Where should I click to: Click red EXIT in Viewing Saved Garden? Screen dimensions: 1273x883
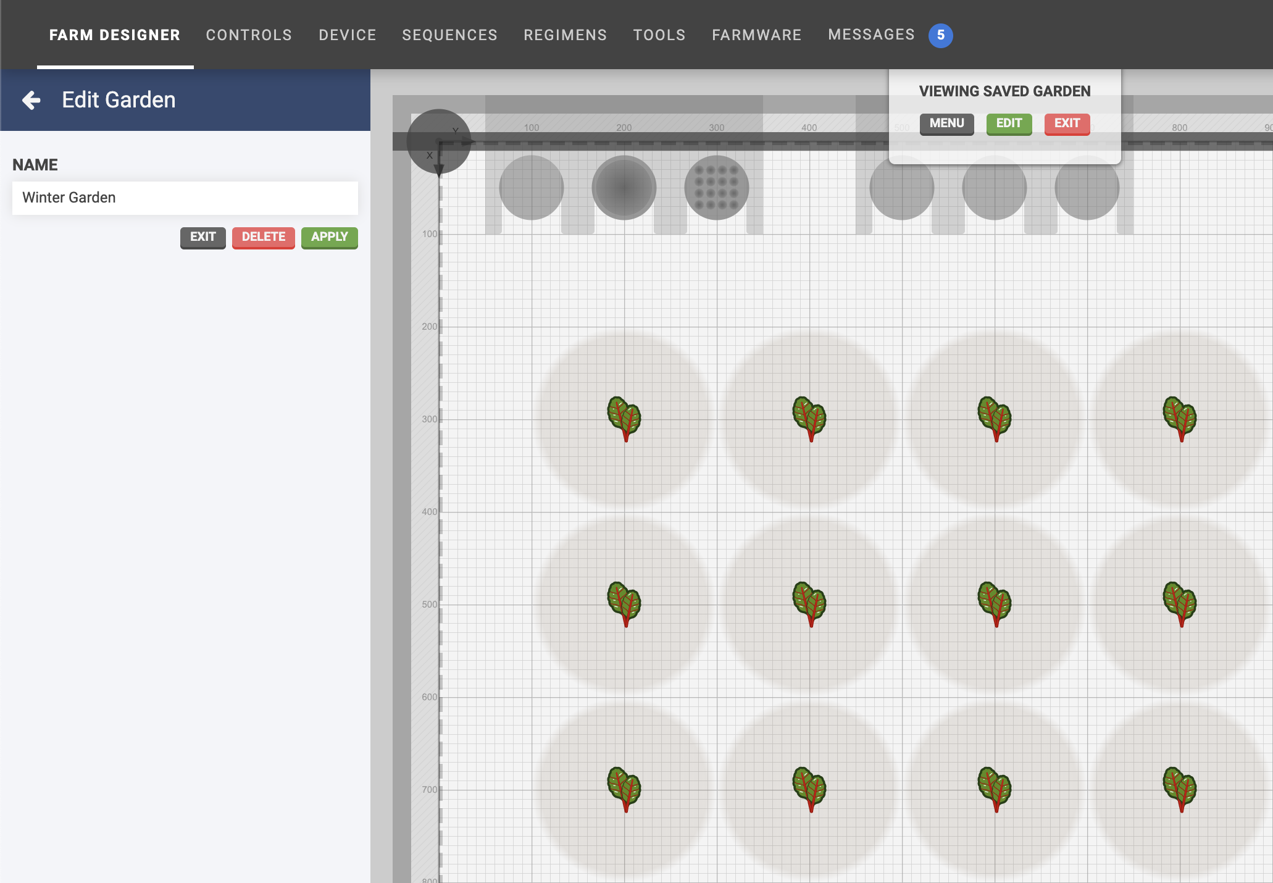click(1066, 123)
